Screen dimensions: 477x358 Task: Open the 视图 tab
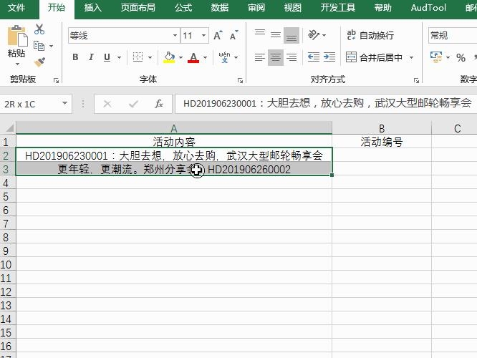pos(293,8)
